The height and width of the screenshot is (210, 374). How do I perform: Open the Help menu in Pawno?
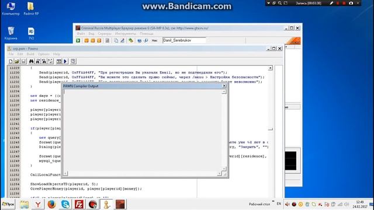pyautogui.click(x=57, y=54)
